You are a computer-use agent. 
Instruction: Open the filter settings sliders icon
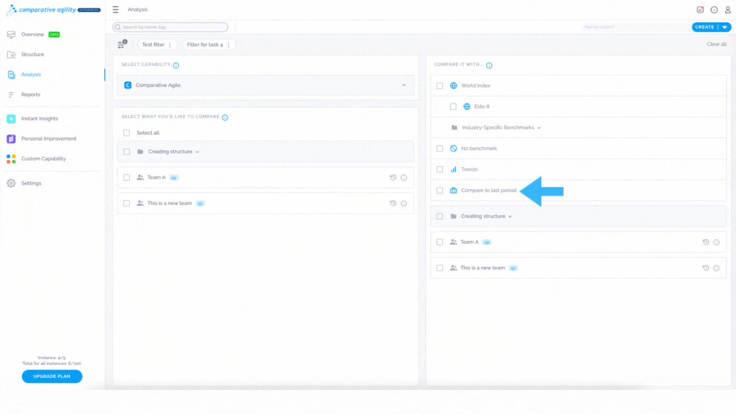pos(122,44)
